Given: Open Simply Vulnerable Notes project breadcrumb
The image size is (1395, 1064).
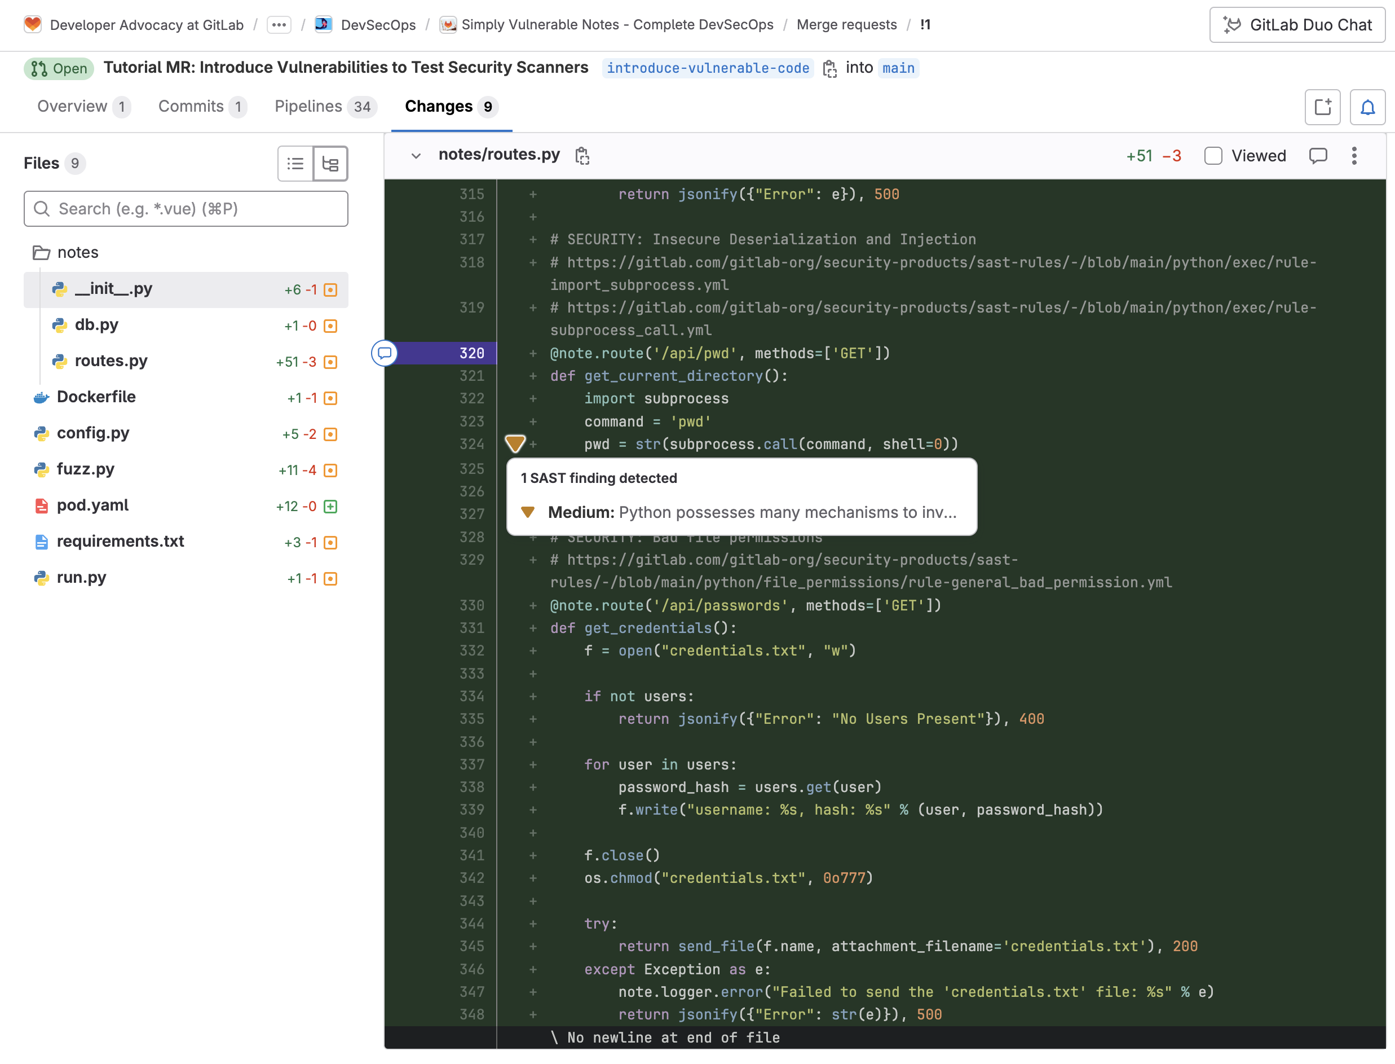Looking at the screenshot, I should click(x=617, y=25).
